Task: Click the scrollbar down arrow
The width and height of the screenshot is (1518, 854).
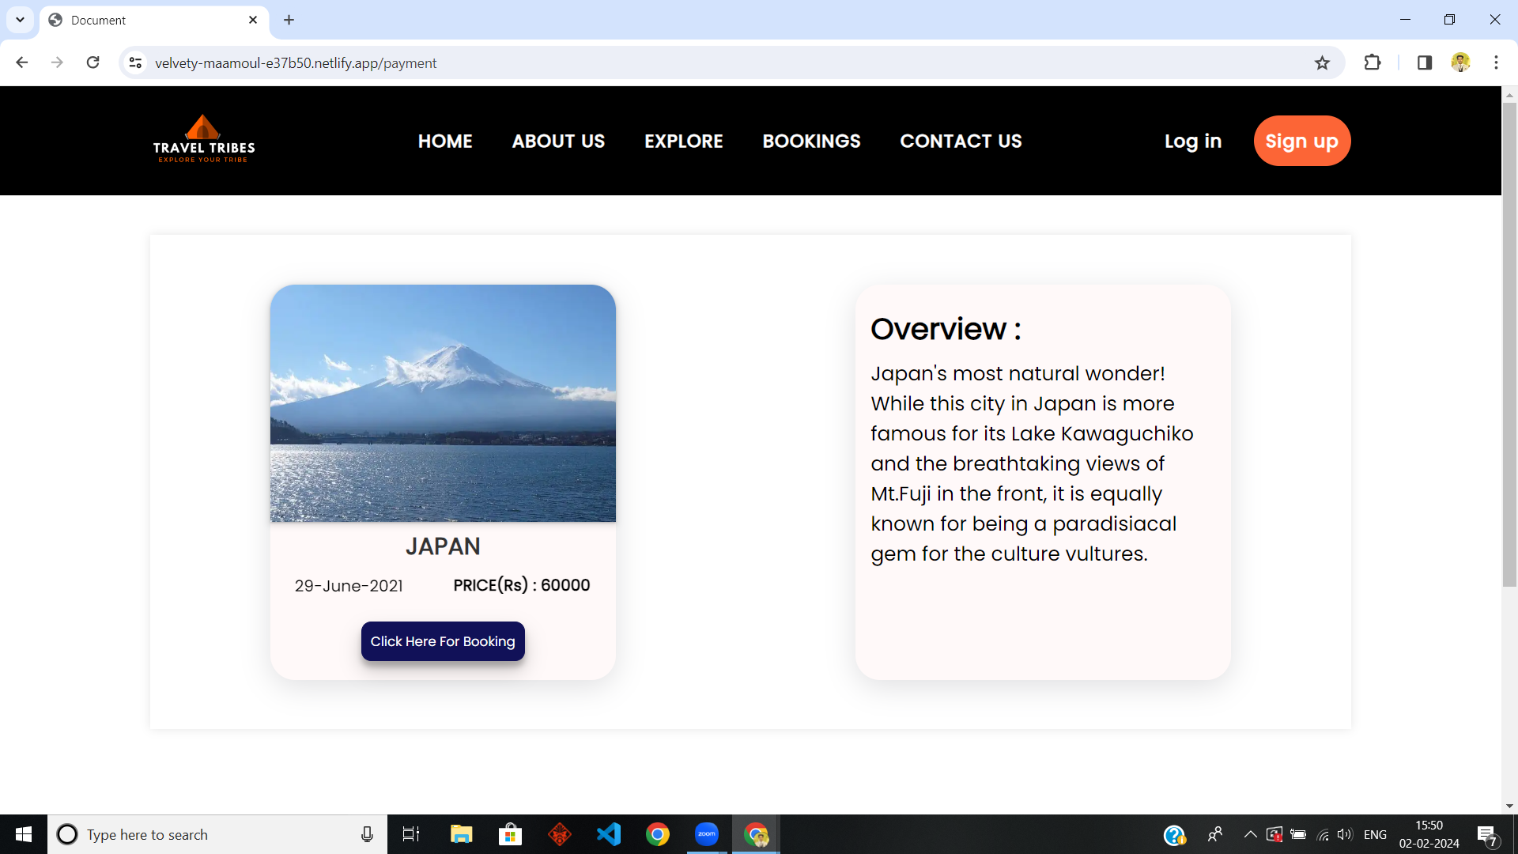Action: tap(1509, 806)
